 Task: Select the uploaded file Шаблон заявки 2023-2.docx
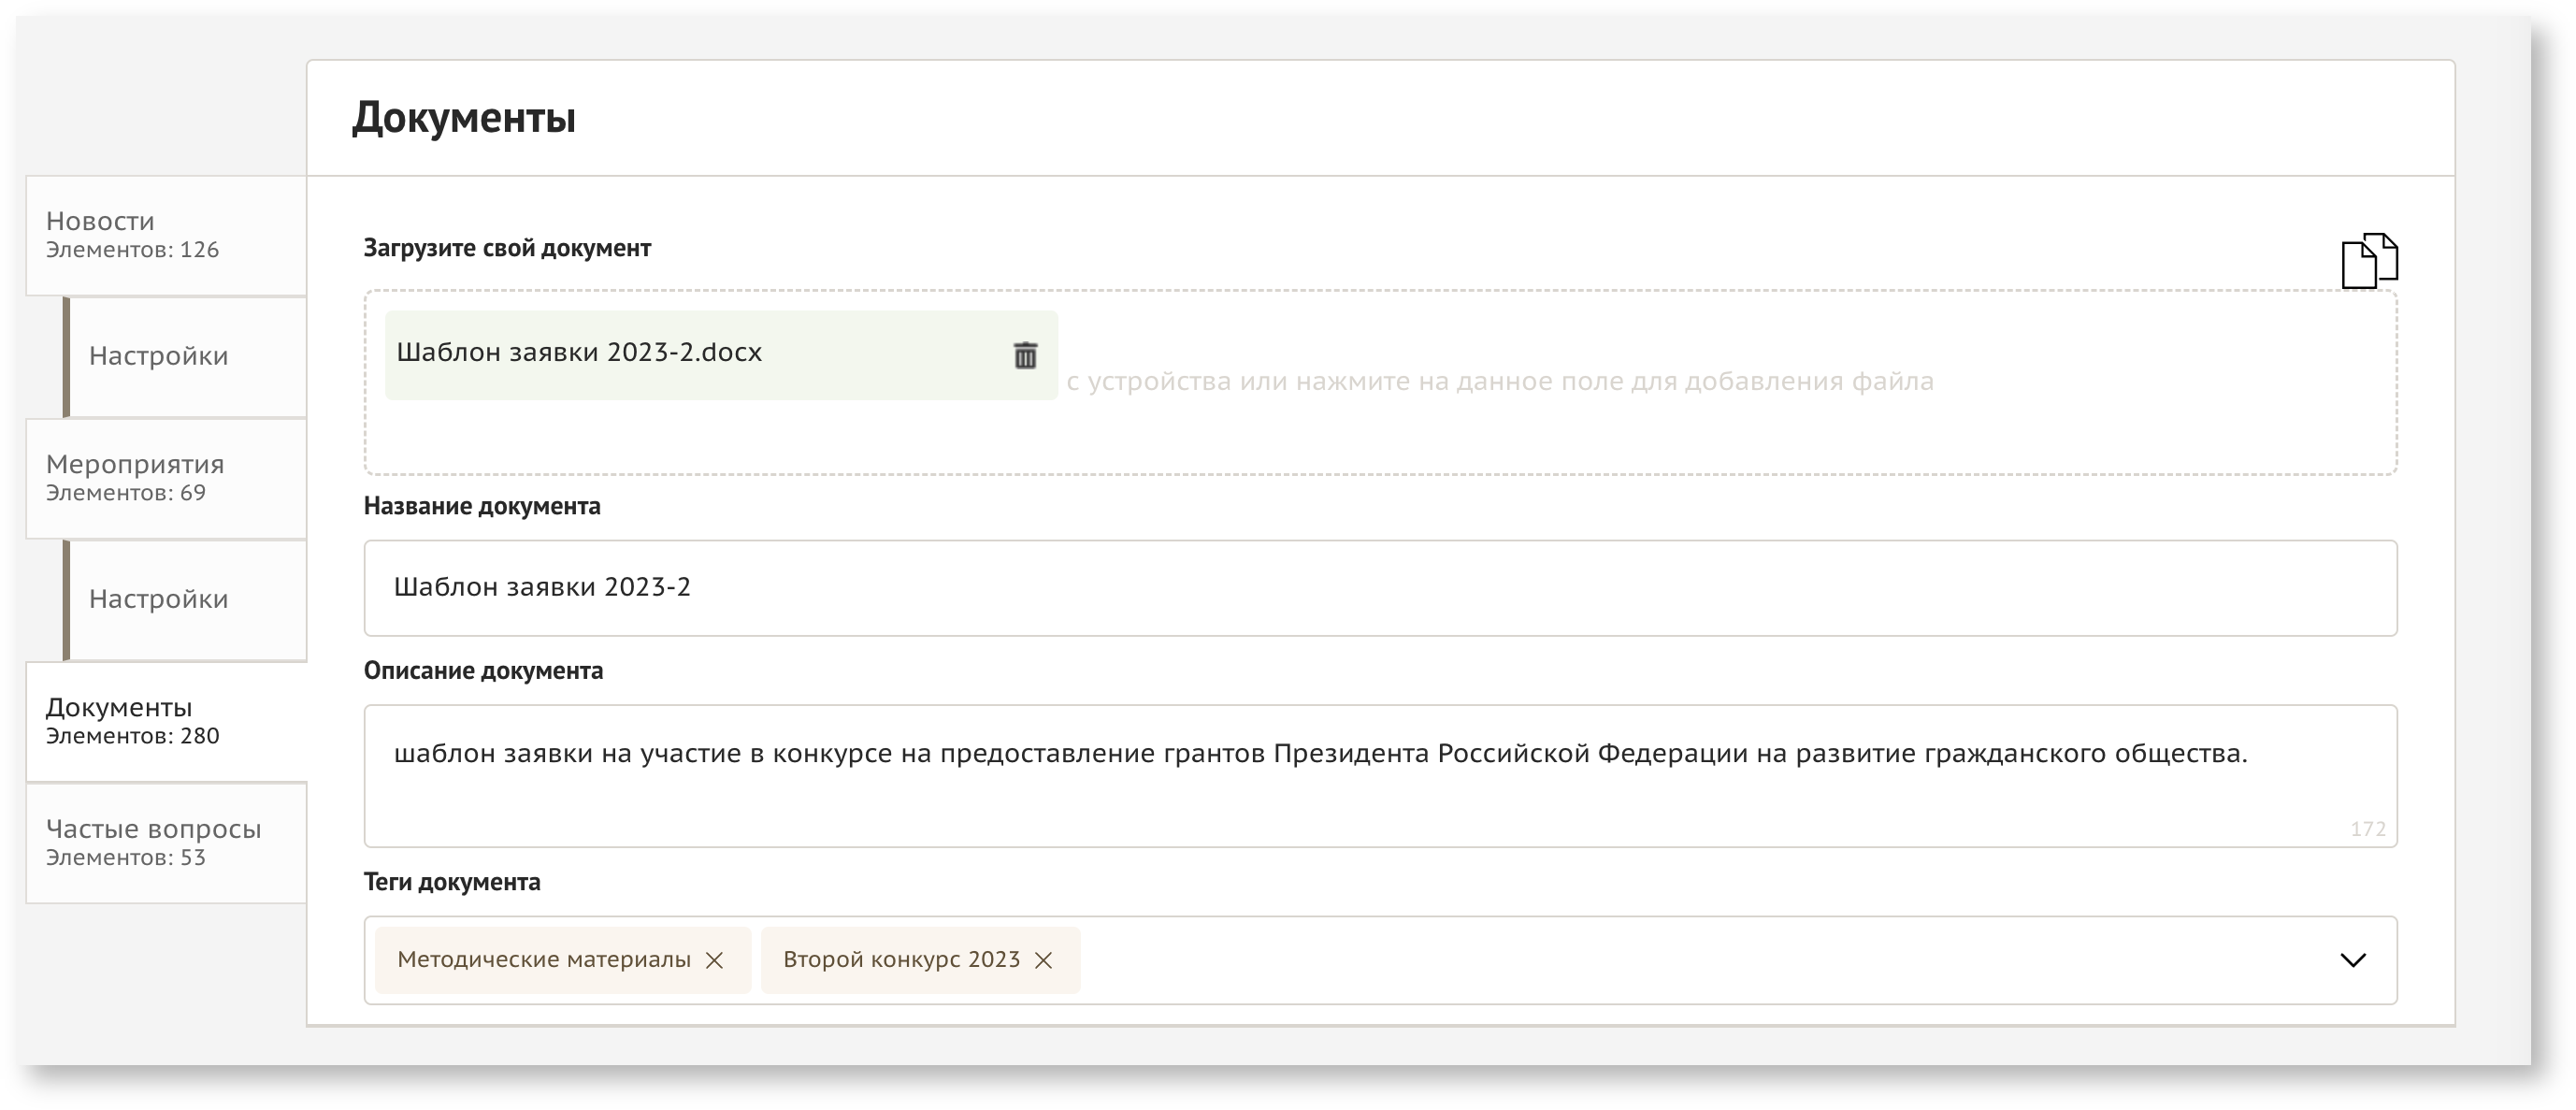point(580,353)
